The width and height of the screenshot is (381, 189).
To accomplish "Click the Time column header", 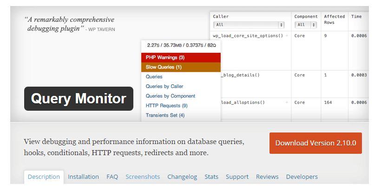I will pyautogui.click(x=356, y=17).
